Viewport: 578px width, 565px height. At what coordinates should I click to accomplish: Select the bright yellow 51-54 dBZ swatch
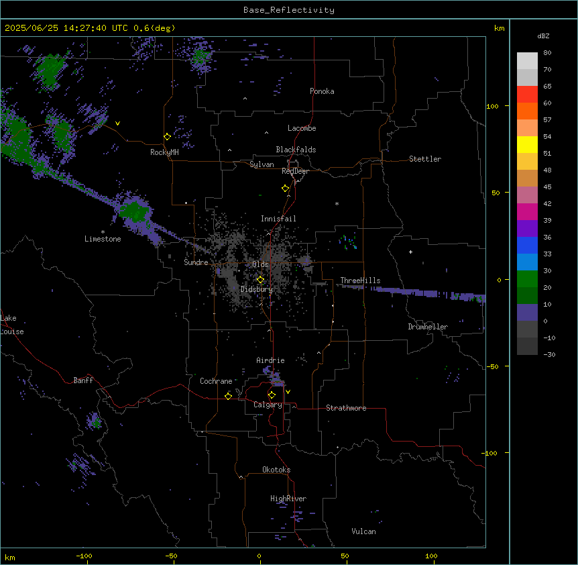coord(527,144)
